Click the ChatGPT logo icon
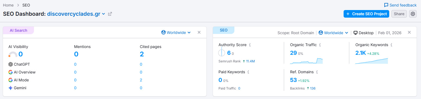Screen dimensions: 421x99 [x=11, y=64]
